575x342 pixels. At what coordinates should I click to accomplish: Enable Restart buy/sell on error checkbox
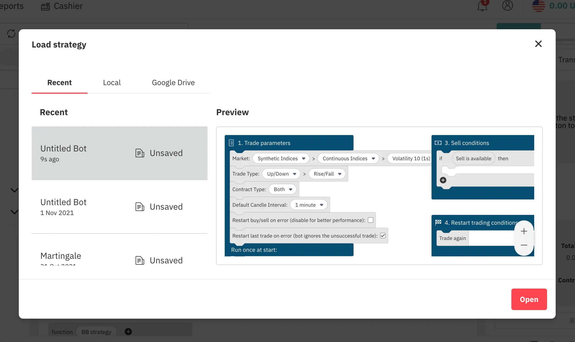[370, 220]
